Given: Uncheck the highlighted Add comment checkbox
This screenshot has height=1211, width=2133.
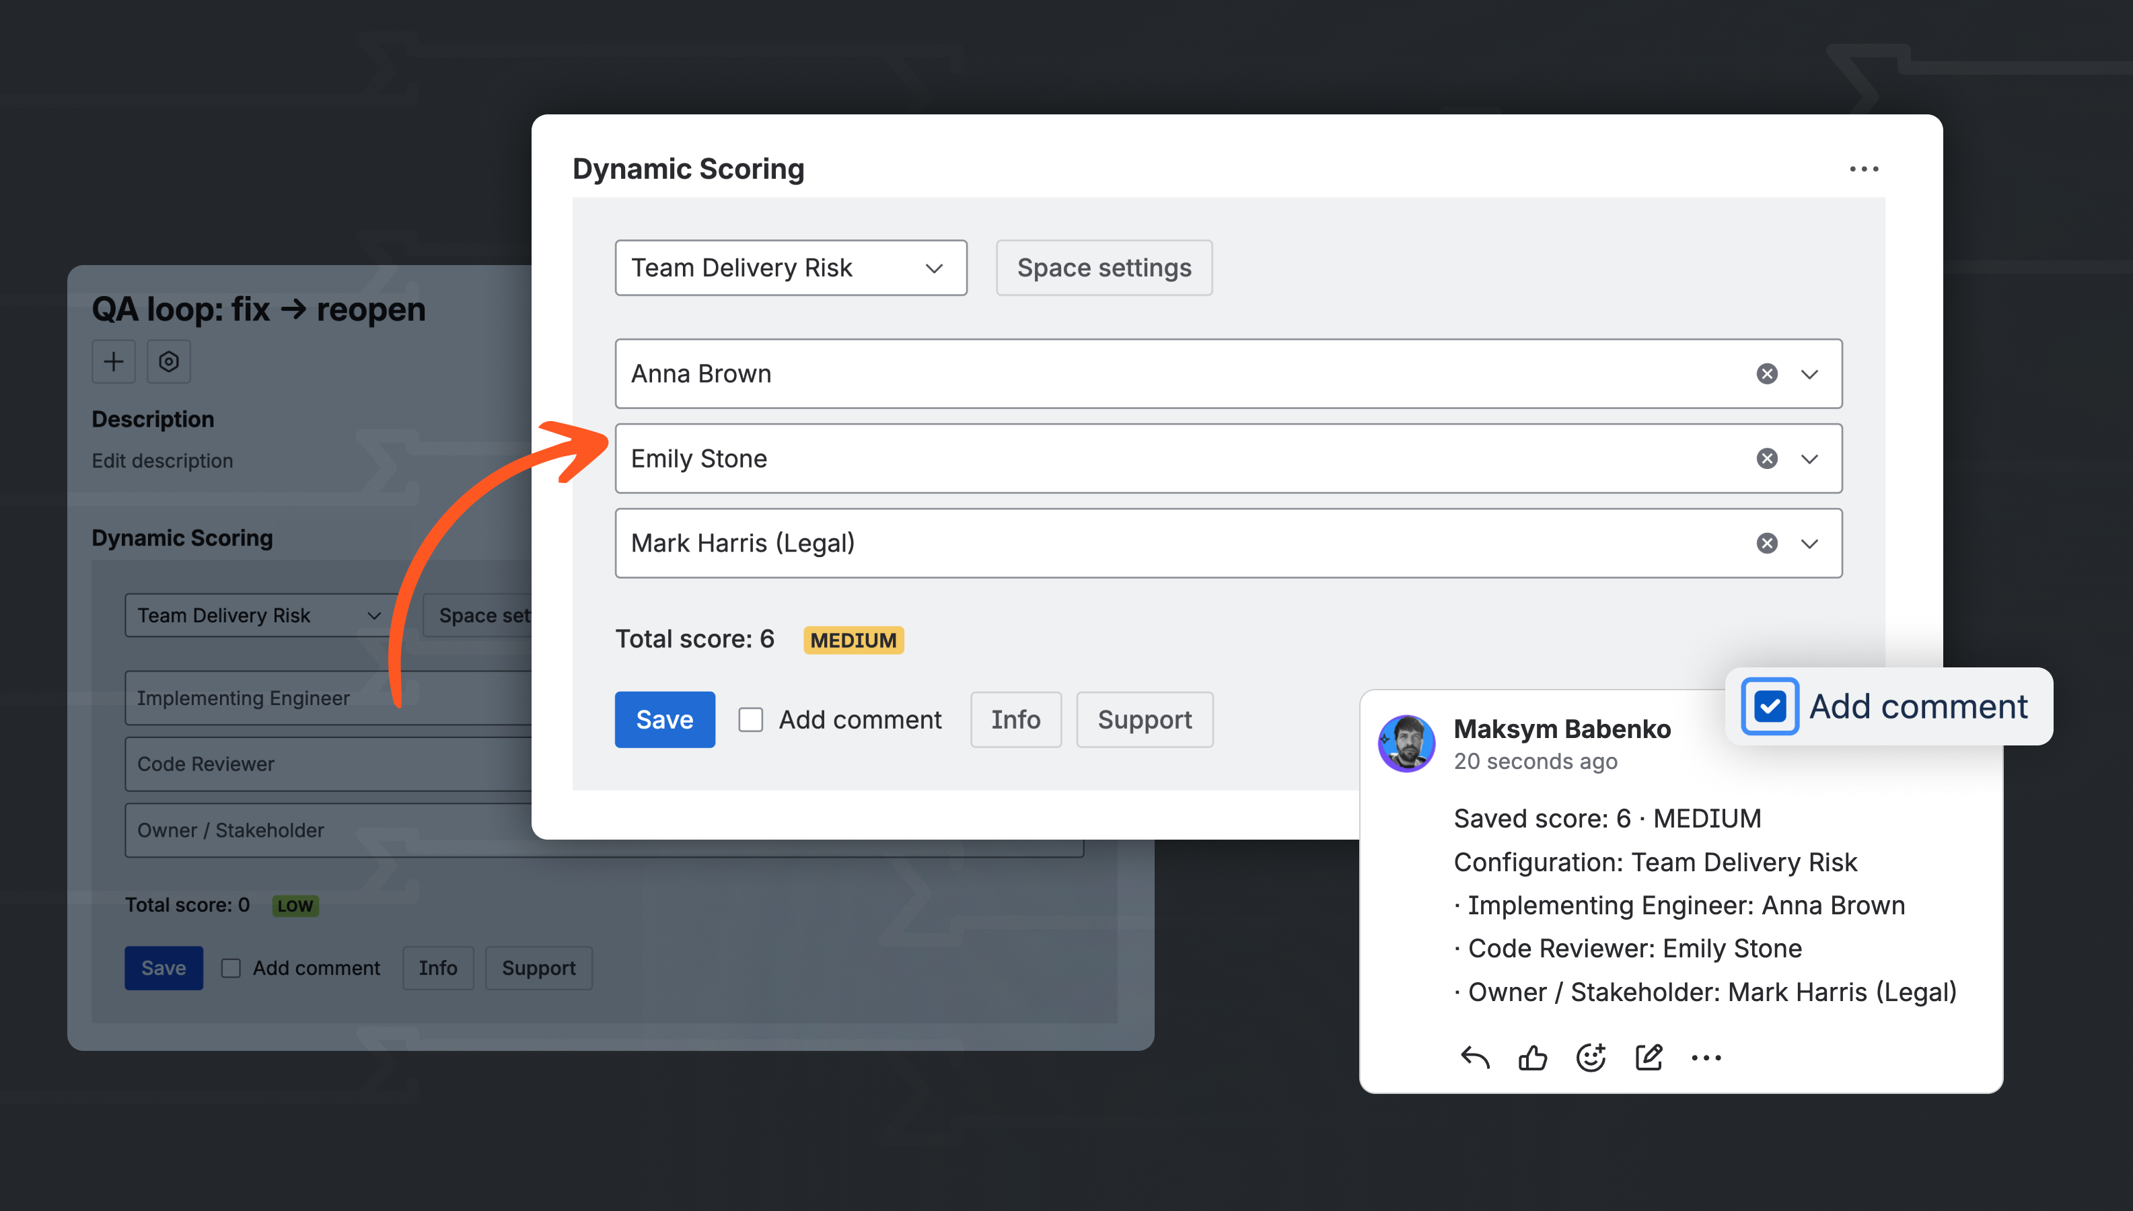Looking at the screenshot, I should pos(1769,706).
